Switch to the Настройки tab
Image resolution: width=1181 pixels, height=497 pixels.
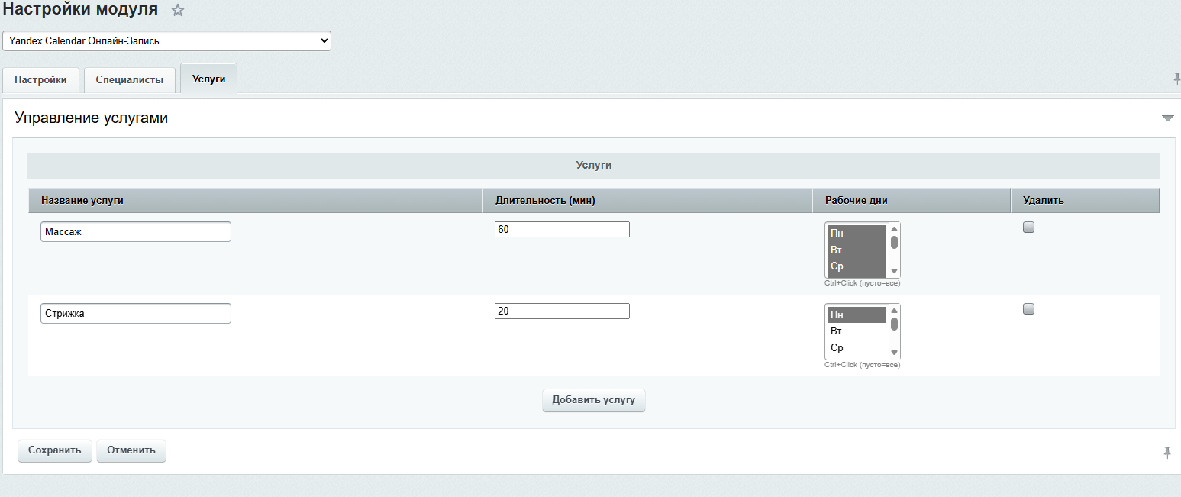tap(40, 79)
